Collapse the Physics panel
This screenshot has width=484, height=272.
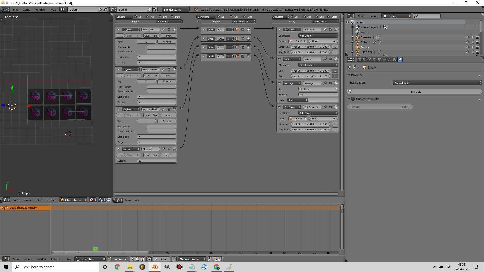tap(349, 75)
